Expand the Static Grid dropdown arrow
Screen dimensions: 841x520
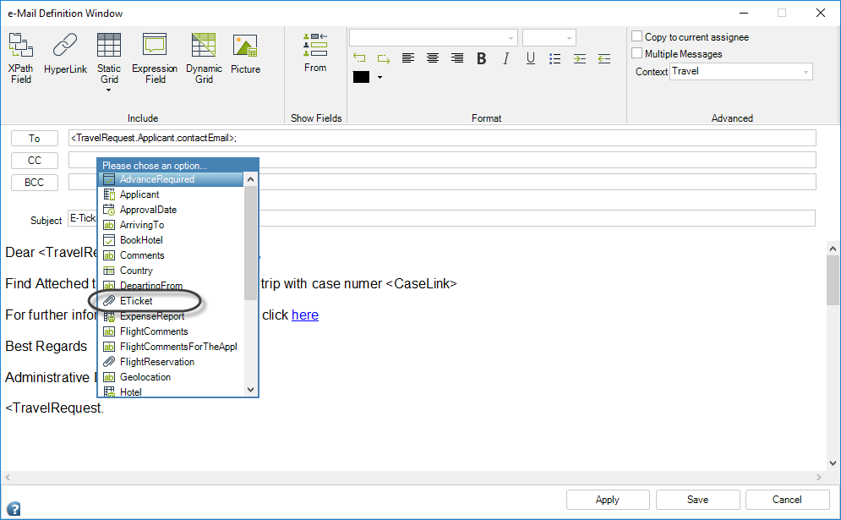109,90
